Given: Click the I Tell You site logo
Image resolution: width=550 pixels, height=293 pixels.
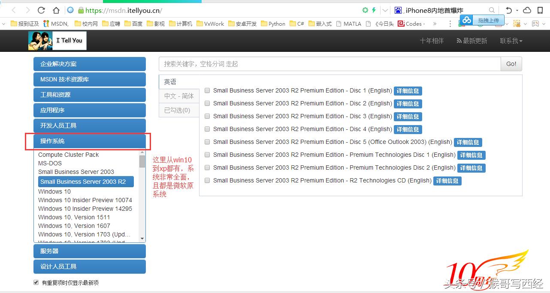Looking at the screenshot, I should pyautogui.click(x=57, y=41).
